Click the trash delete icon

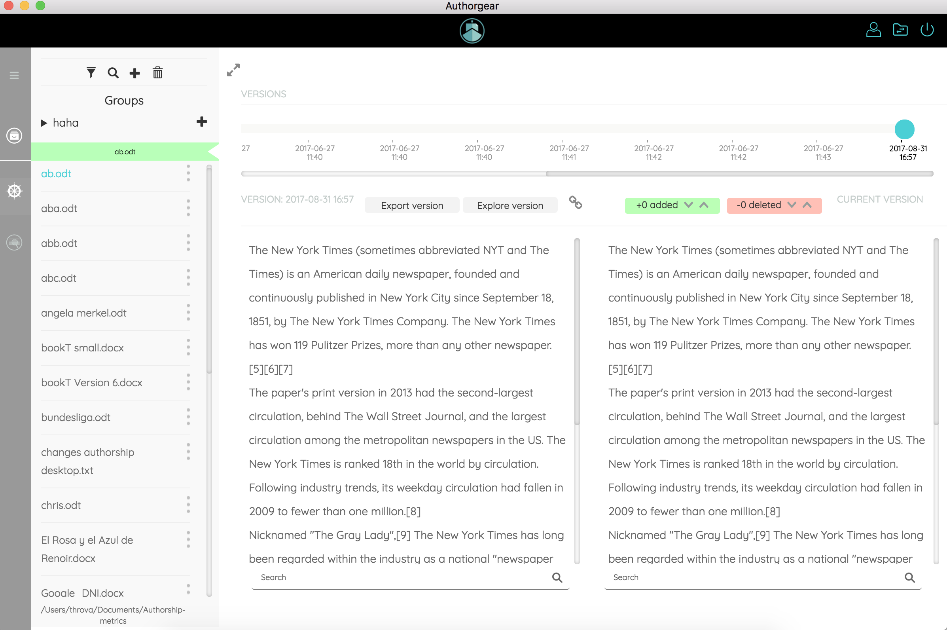tap(157, 73)
